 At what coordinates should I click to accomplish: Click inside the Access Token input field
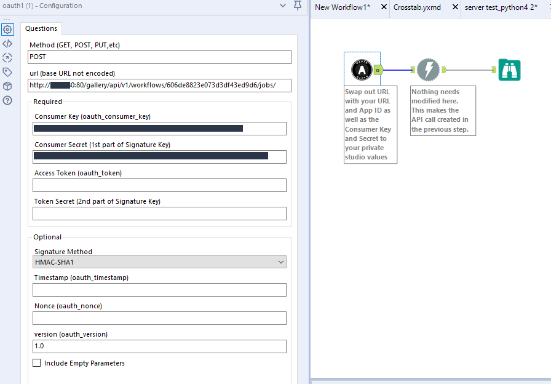coord(159,185)
